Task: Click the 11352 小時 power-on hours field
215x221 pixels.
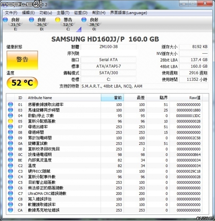Action: click(x=194, y=79)
